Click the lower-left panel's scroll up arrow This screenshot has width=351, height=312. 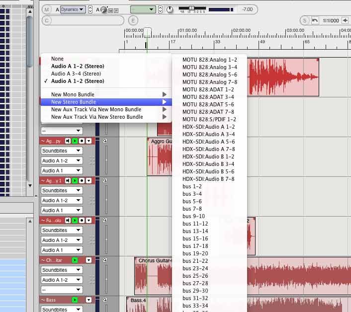click(30, 221)
